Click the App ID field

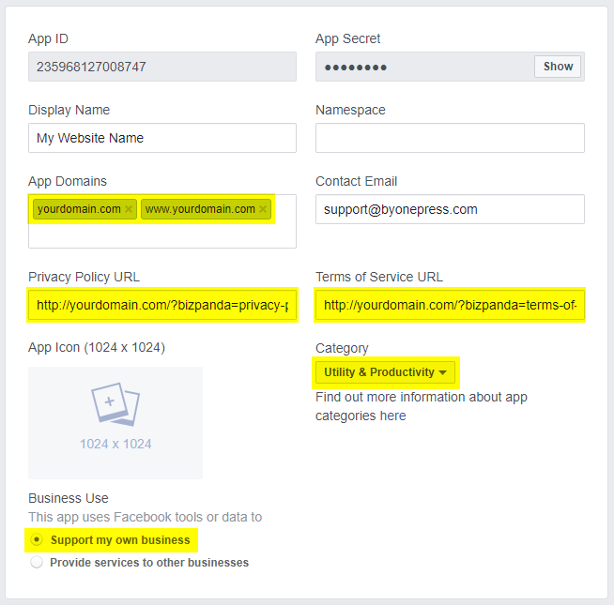pos(162,67)
